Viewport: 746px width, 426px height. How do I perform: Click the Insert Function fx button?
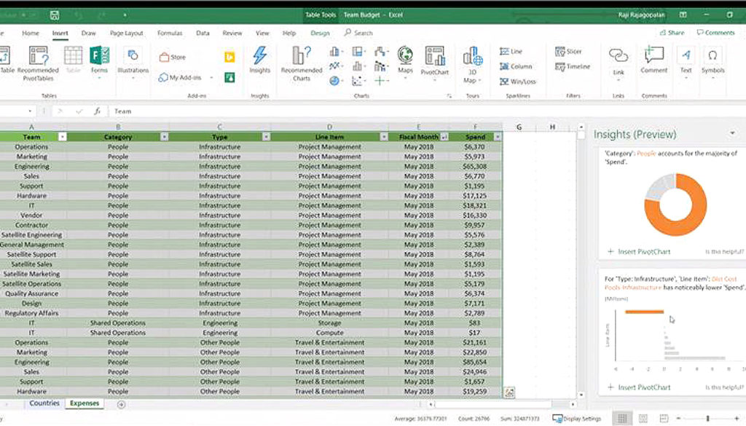(x=97, y=111)
